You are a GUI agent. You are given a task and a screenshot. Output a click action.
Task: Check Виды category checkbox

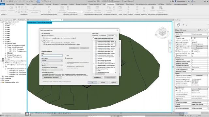pyautogui.click(x=96, y=71)
